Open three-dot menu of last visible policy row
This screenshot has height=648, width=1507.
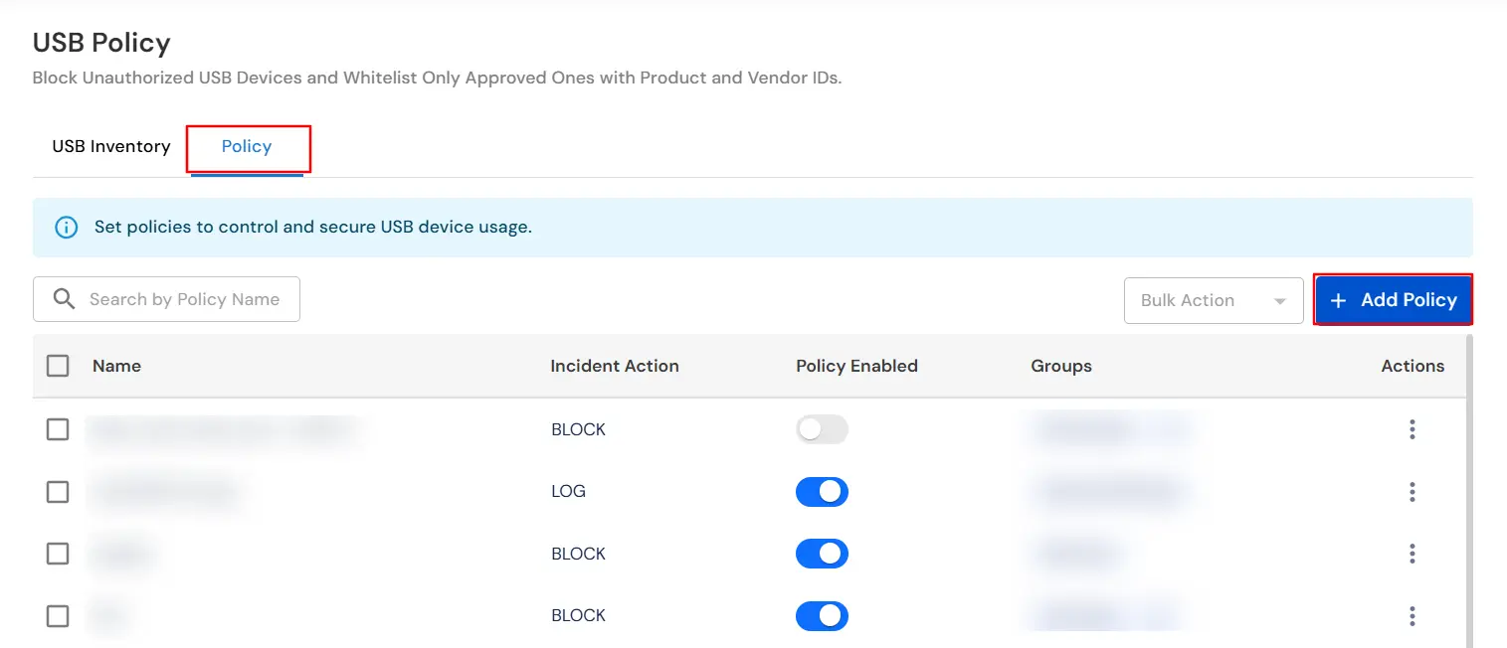click(x=1412, y=616)
